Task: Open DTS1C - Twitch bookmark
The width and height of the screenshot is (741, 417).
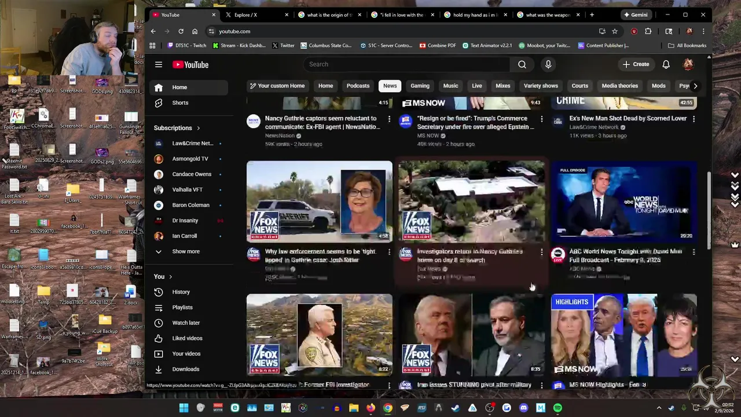Action: point(186,45)
